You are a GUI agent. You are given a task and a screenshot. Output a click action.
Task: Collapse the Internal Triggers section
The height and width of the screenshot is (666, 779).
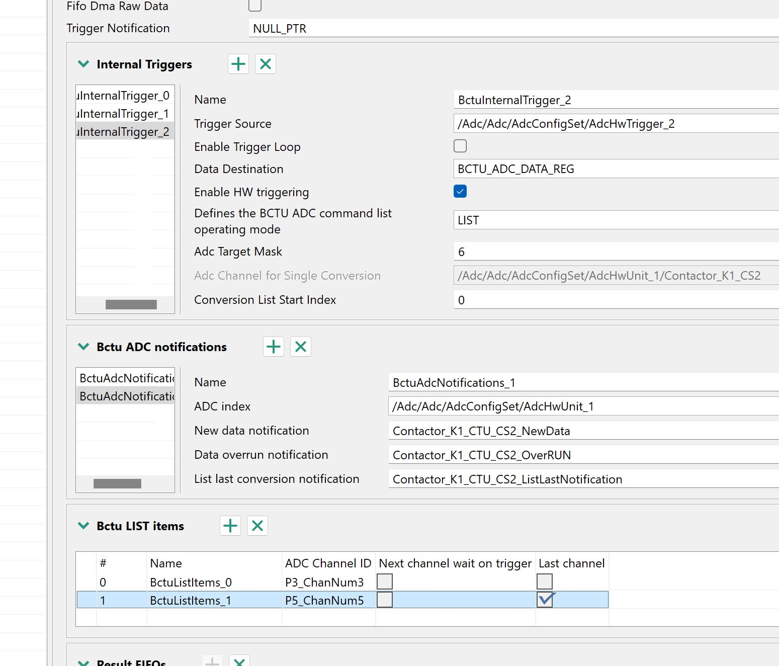tap(83, 64)
